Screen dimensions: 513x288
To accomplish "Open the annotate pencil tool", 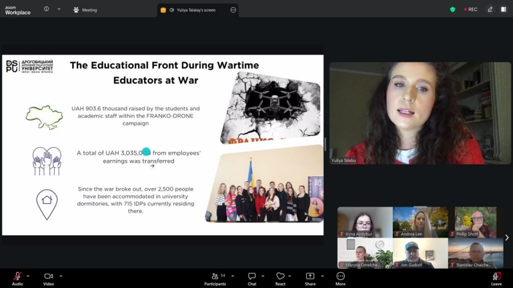I will point(490,9).
